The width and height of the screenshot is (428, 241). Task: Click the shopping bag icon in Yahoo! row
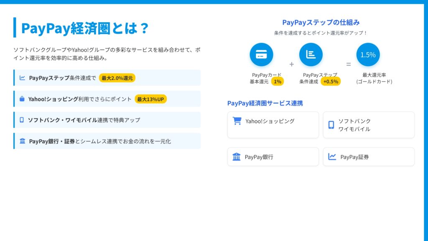point(22,99)
